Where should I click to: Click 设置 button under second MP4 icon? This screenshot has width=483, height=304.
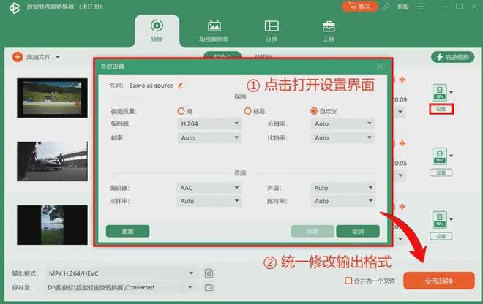(441, 172)
